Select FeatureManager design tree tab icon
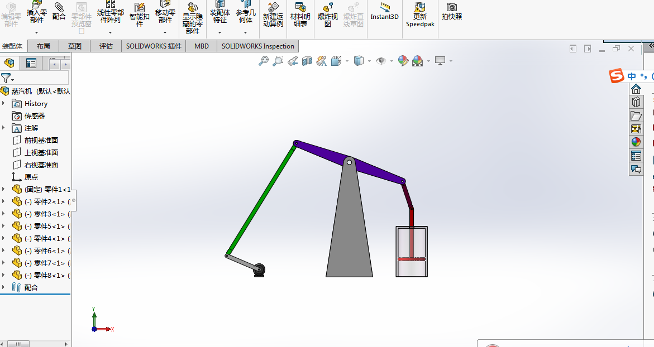The height and width of the screenshot is (347, 654). pyautogui.click(x=9, y=63)
